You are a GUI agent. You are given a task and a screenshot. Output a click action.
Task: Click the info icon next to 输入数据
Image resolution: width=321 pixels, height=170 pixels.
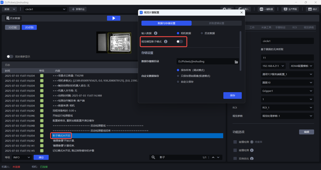coord(155,33)
